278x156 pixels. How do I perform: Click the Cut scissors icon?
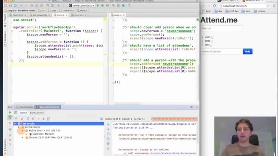tap(32, 6)
